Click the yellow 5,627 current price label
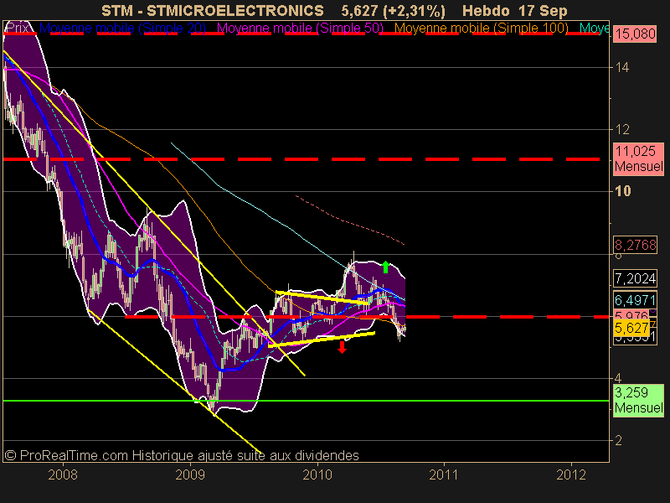The height and width of the screenshot is (503, 670). [x=631, y=328]
